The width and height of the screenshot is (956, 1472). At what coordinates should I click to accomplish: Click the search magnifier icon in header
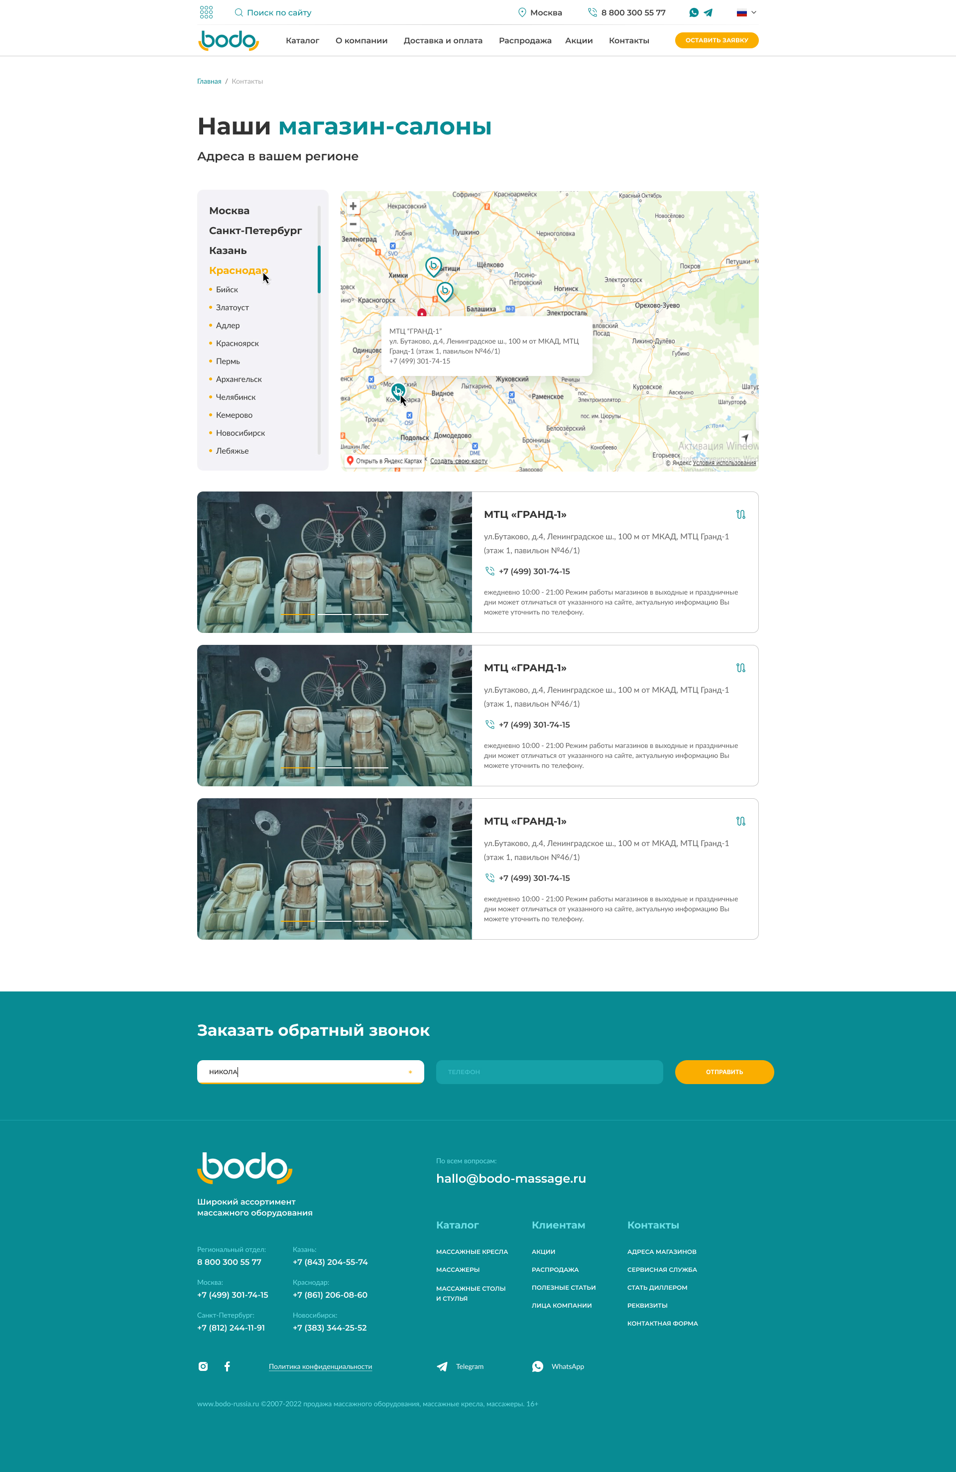point(239,12)
